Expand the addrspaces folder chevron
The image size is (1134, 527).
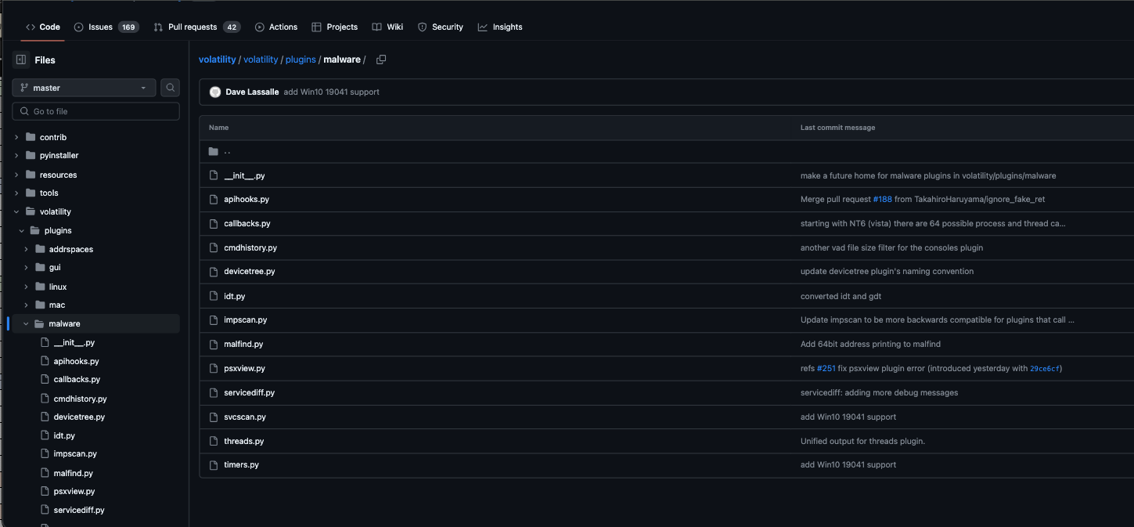[26, 249]
